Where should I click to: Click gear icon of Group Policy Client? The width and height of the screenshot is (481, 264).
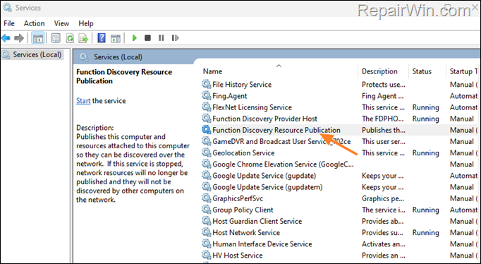(x=207, y=210)
